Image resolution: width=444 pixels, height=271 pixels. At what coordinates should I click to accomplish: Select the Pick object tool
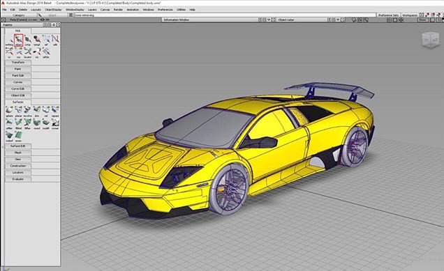click(x=18, y=40)
